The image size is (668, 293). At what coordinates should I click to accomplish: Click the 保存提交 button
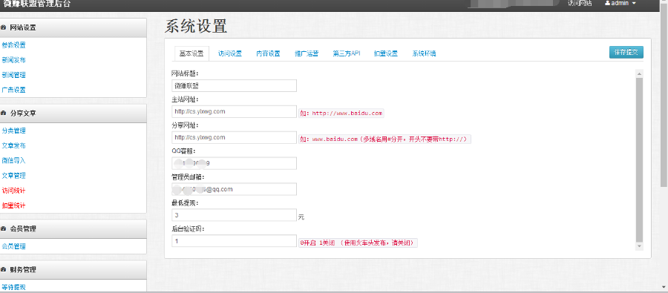point(626,53)
